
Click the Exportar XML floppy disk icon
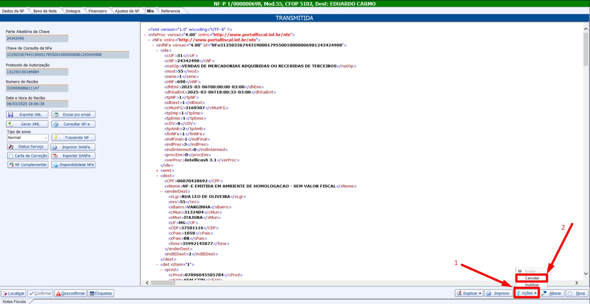[x=11, y=115]
